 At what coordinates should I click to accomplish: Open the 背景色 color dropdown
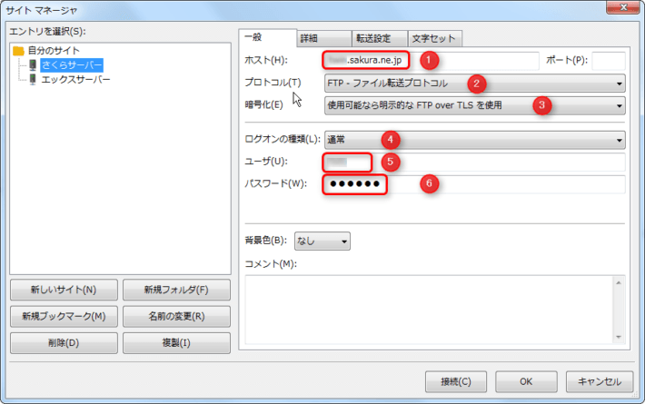click(322, 241)
